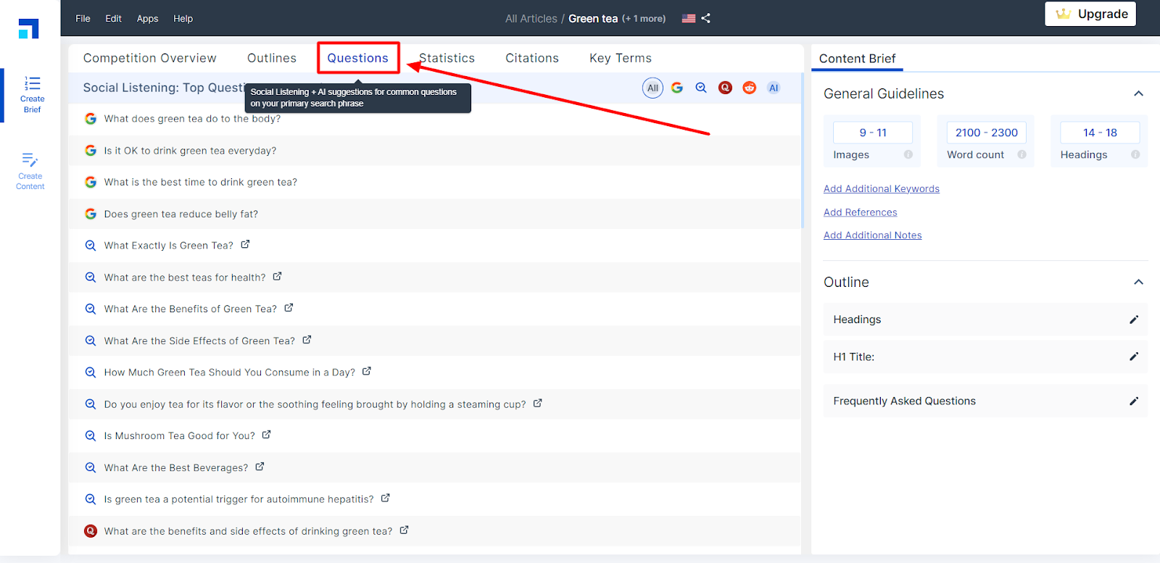Edit the Headings outline section
This screenshot has height=563, width=1160.
1134,320
